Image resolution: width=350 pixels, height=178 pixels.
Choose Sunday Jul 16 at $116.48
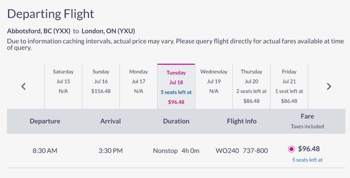(x=101, y=86)
